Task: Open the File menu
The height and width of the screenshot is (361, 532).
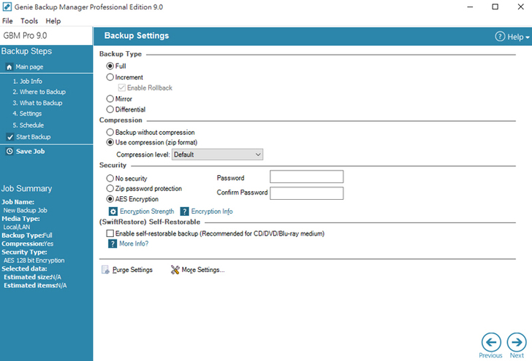Action: [x=7, y=21]
